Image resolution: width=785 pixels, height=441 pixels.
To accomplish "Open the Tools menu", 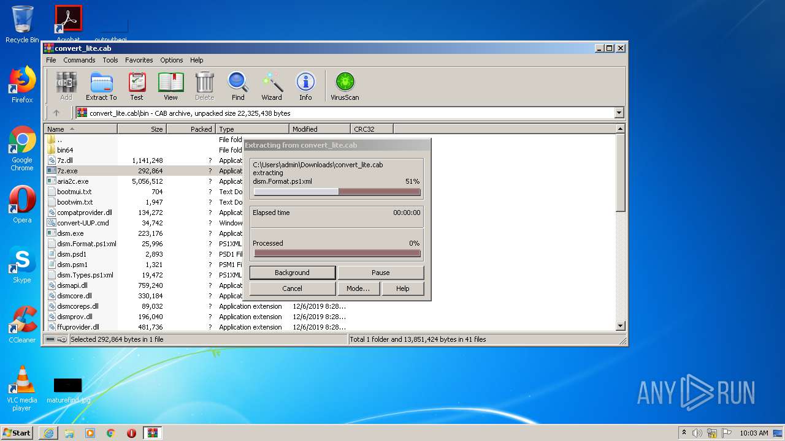I will pyautogui.click(x=110, y=60).
